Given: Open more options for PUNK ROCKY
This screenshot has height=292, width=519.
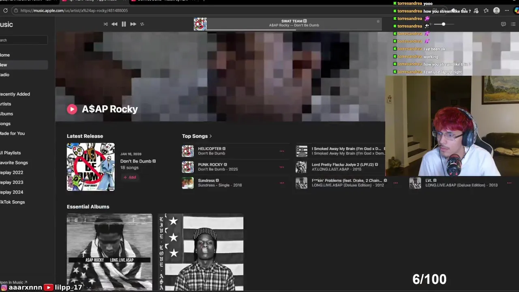Looking at the screenshot, I should tap(282, 167).
